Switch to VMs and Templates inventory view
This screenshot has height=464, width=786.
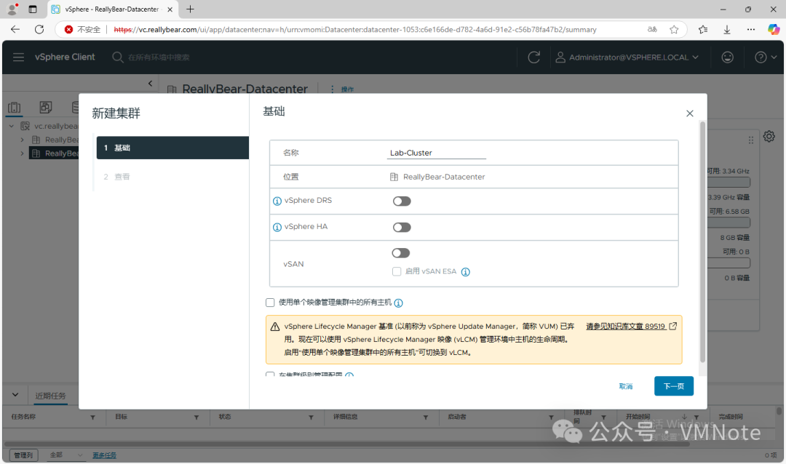pyautogui.click(x=46, y=107)
